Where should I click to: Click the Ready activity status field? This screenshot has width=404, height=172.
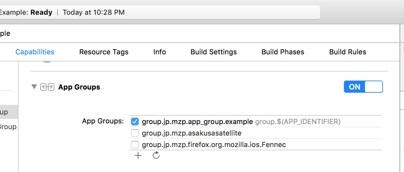point(158,12)
